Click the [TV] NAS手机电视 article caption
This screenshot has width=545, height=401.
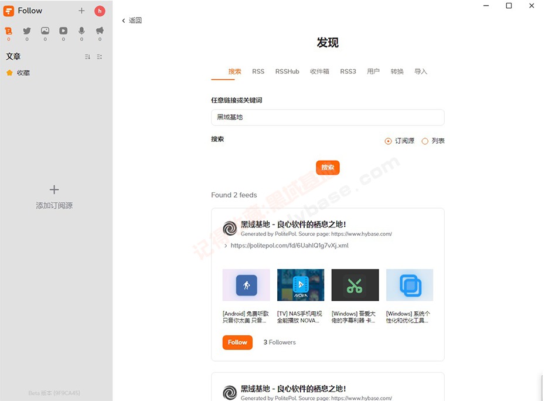pyautogui.click(x=299, y=317)
